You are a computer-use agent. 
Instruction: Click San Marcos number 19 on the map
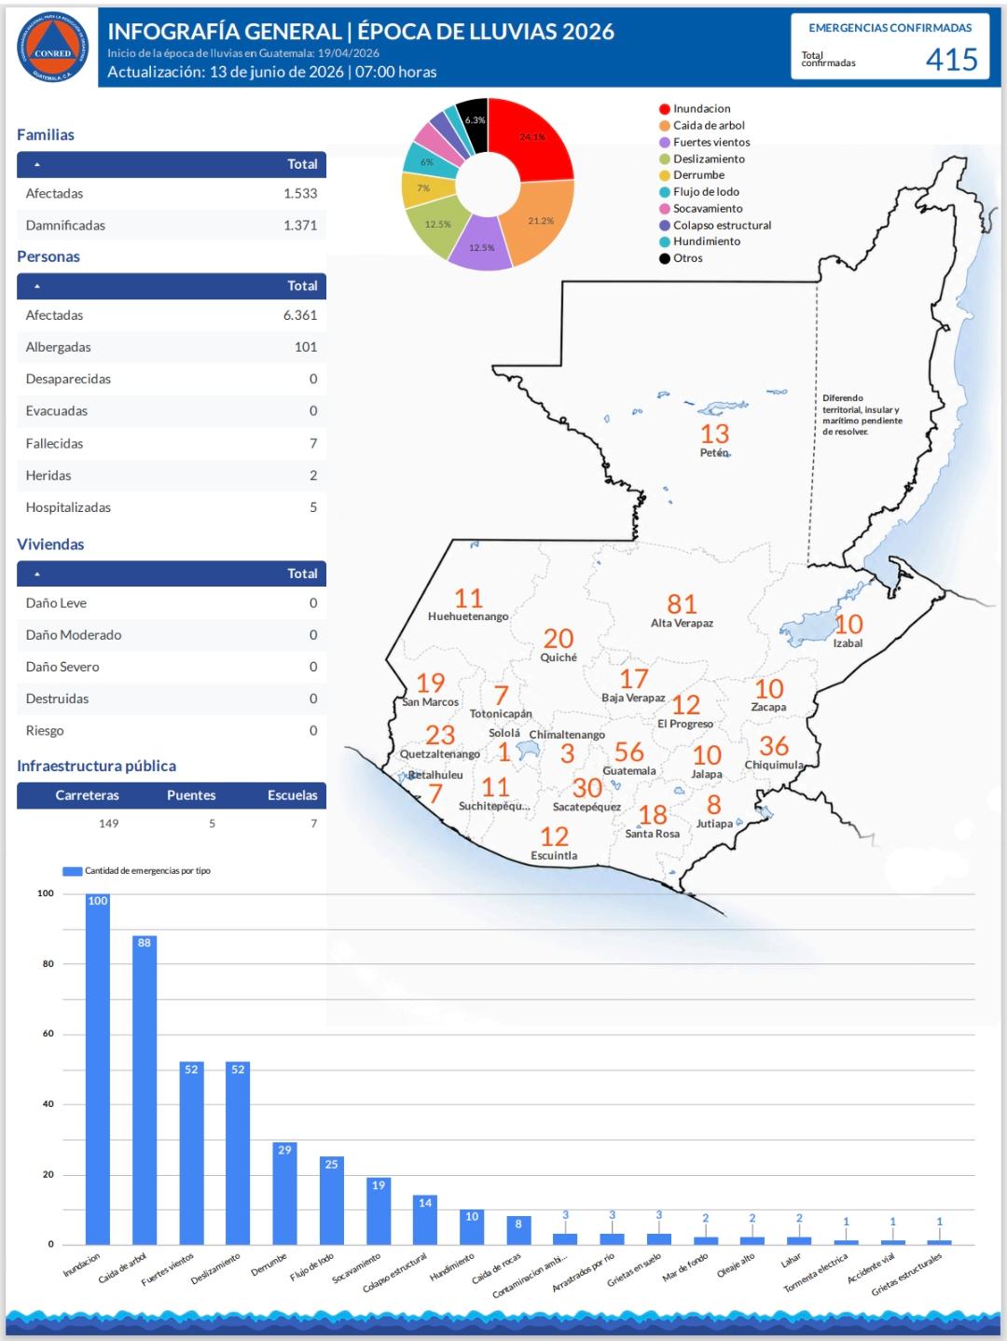pos(430,683)
